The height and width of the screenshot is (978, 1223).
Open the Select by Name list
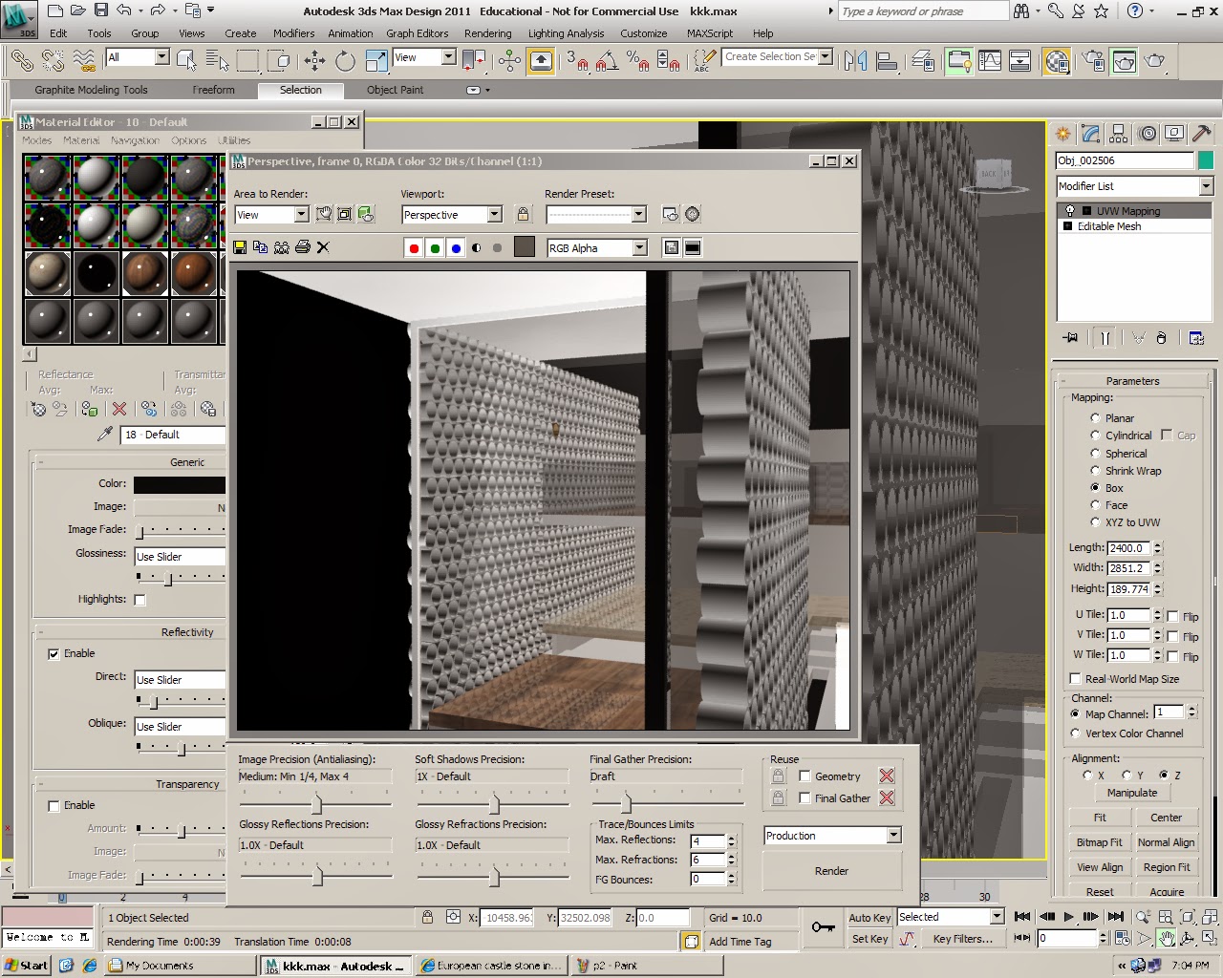pos(218,61)
